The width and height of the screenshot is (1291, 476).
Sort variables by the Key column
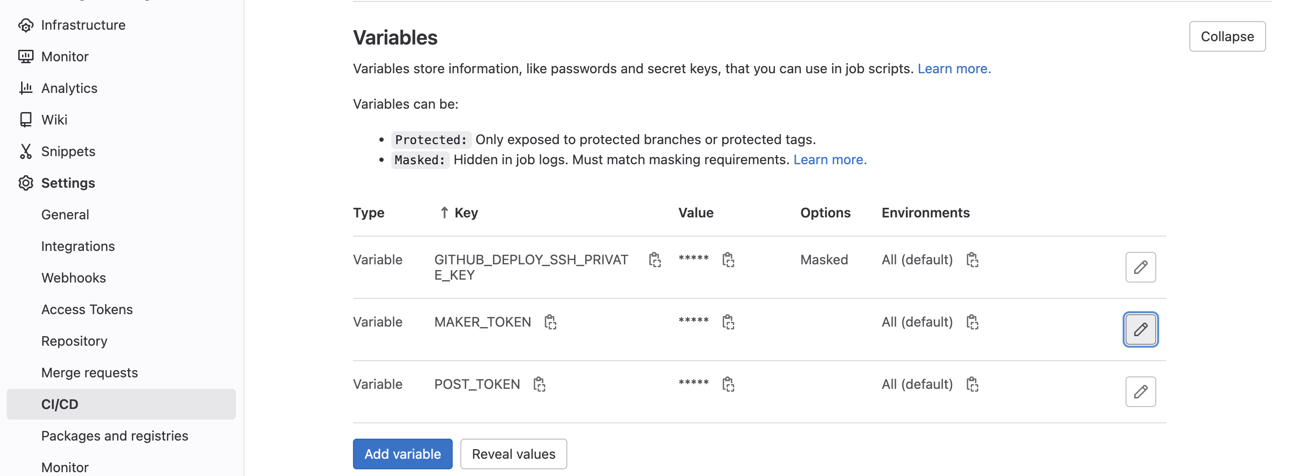point(465,213)
